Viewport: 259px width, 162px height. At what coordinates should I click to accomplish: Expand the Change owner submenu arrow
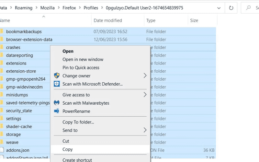point(145,75)
